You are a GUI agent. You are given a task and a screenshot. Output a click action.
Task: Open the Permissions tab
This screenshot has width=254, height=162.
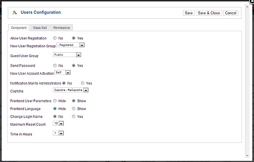pos(61,28)
